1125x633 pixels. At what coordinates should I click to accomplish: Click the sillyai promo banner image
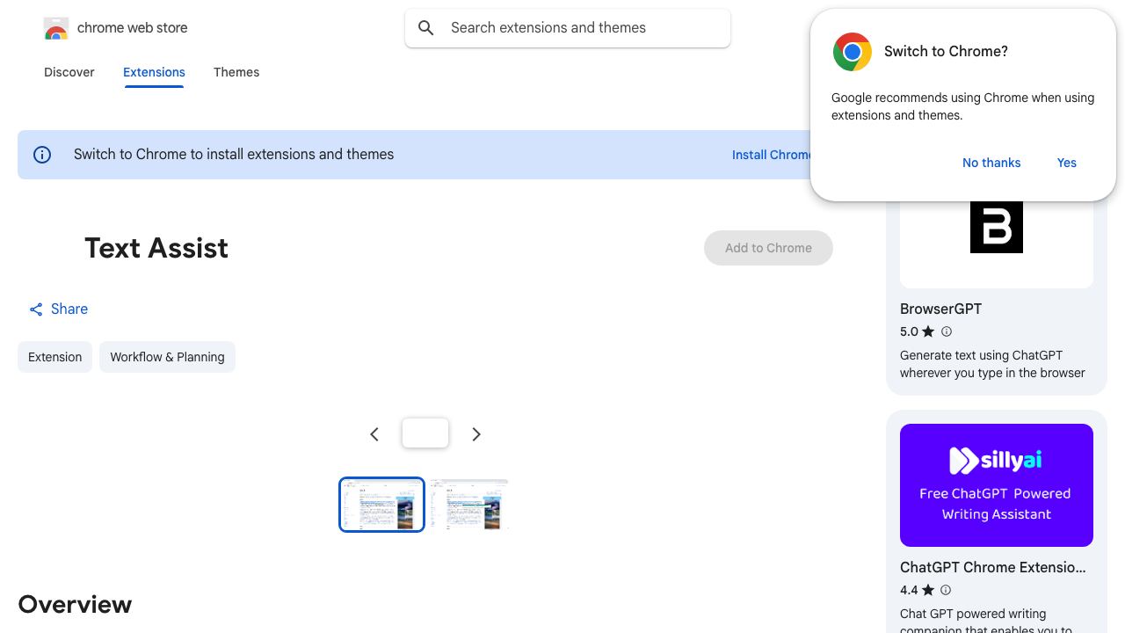click(x=997, y=485)
